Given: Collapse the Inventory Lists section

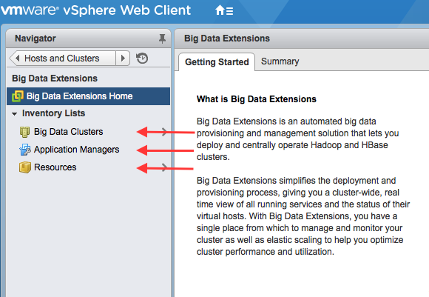Looking at the screenshot, I should 15,114.
